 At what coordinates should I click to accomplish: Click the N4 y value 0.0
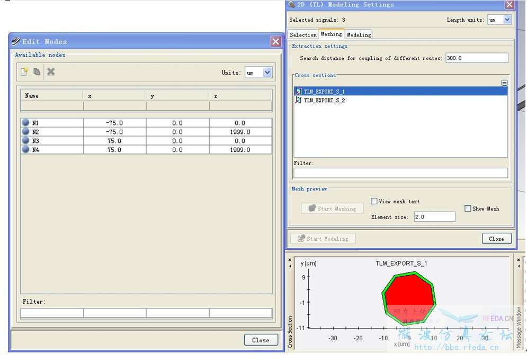point(177,150)
